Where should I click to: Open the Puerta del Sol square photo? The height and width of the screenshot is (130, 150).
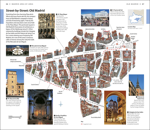95,18
